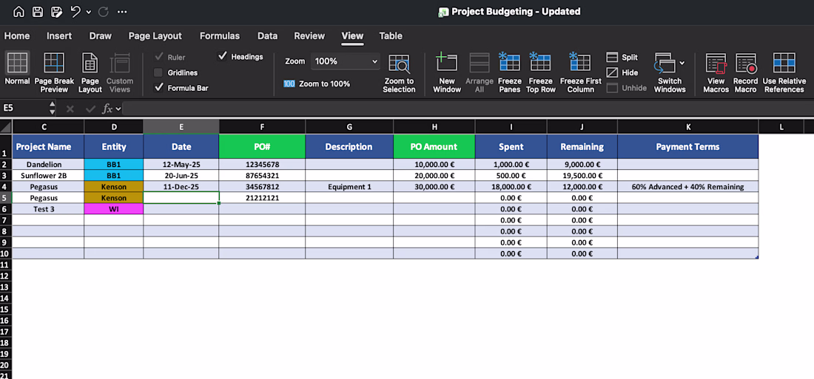
Task: Open the Insert tab
Action: pyautogui.click(x=59, y=35)
